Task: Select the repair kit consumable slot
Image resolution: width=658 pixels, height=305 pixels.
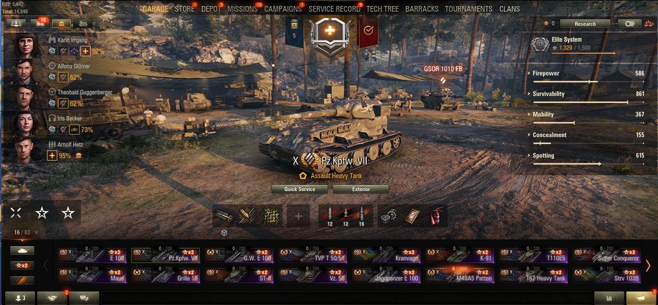Action: click(388, 216)
